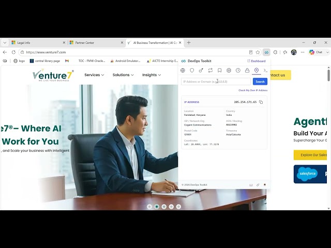Open new tab with plus button
Image resolution: width=331 pixels, height=248 pixels.
coord(189,42)
